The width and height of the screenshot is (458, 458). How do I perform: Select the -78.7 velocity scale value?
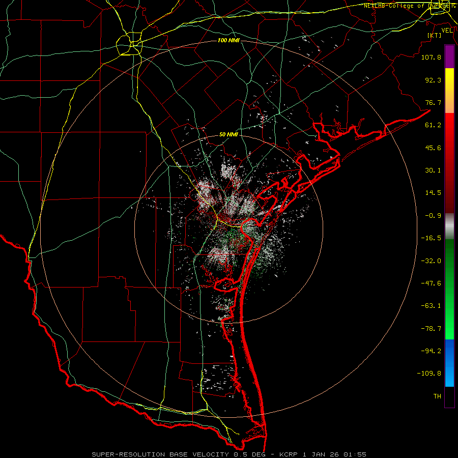tap(431, 329)
